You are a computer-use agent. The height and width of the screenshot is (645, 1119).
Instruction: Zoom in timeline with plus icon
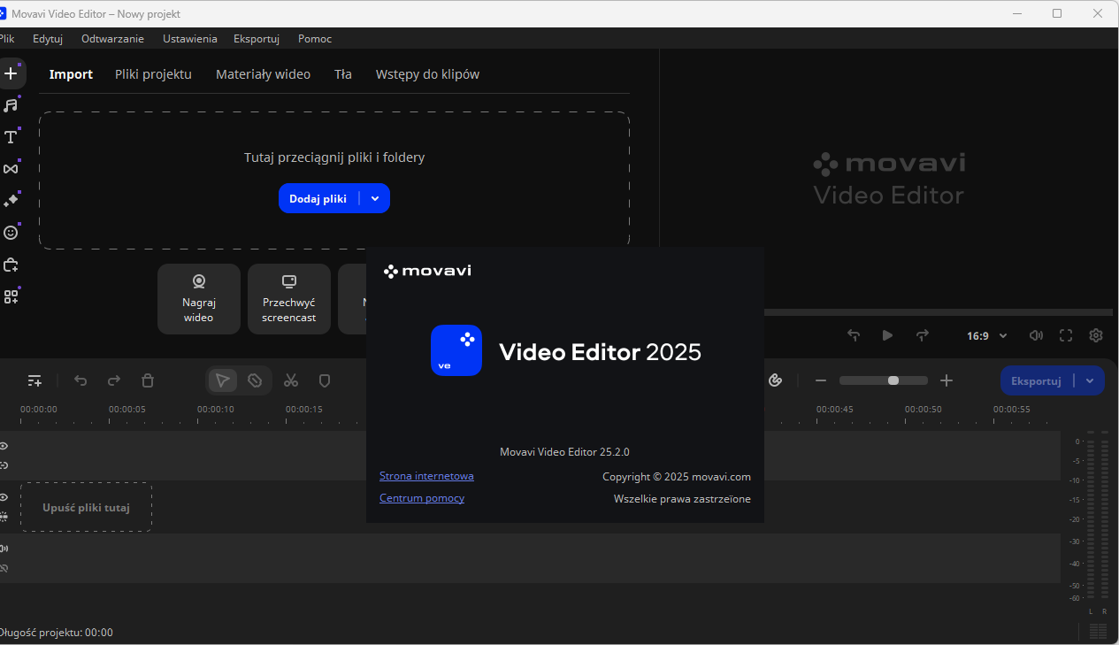click(947, 380)
